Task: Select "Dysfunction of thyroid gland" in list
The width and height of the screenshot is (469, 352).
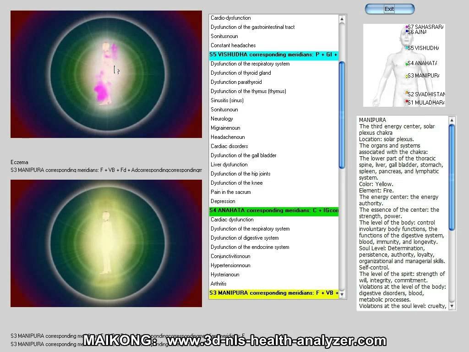Action: pyautogui.click(x=240, y=73)
